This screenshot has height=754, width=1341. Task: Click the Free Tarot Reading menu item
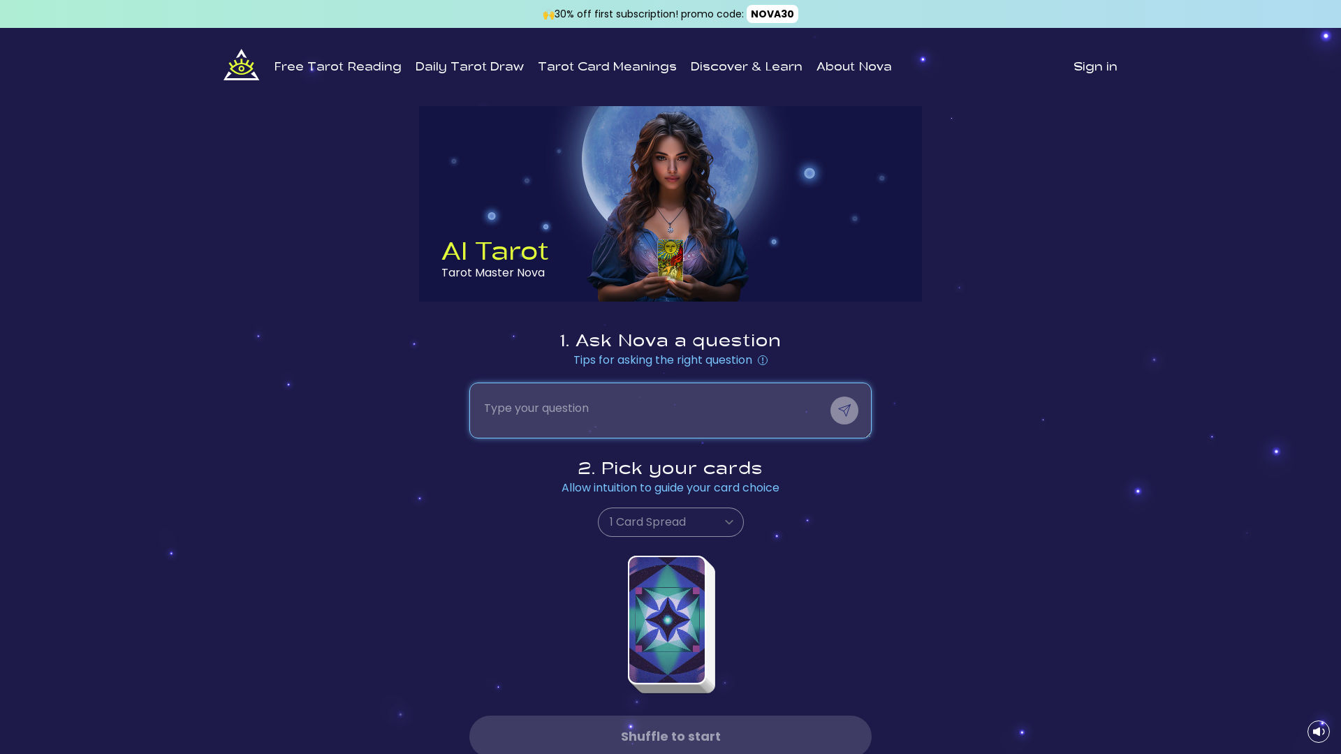(x=337, y=66)
